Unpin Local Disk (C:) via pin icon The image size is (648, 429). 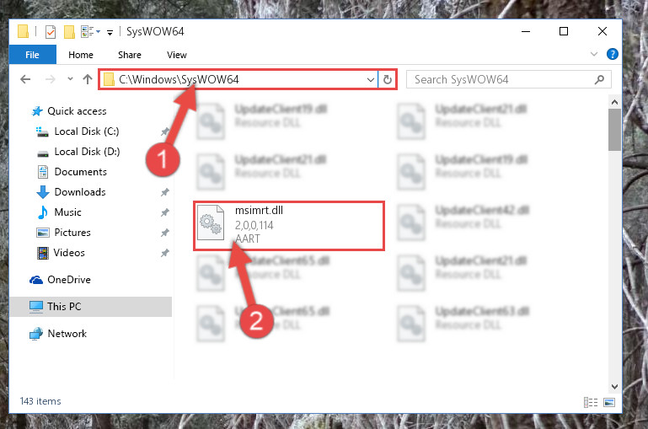tap(165, 131)
